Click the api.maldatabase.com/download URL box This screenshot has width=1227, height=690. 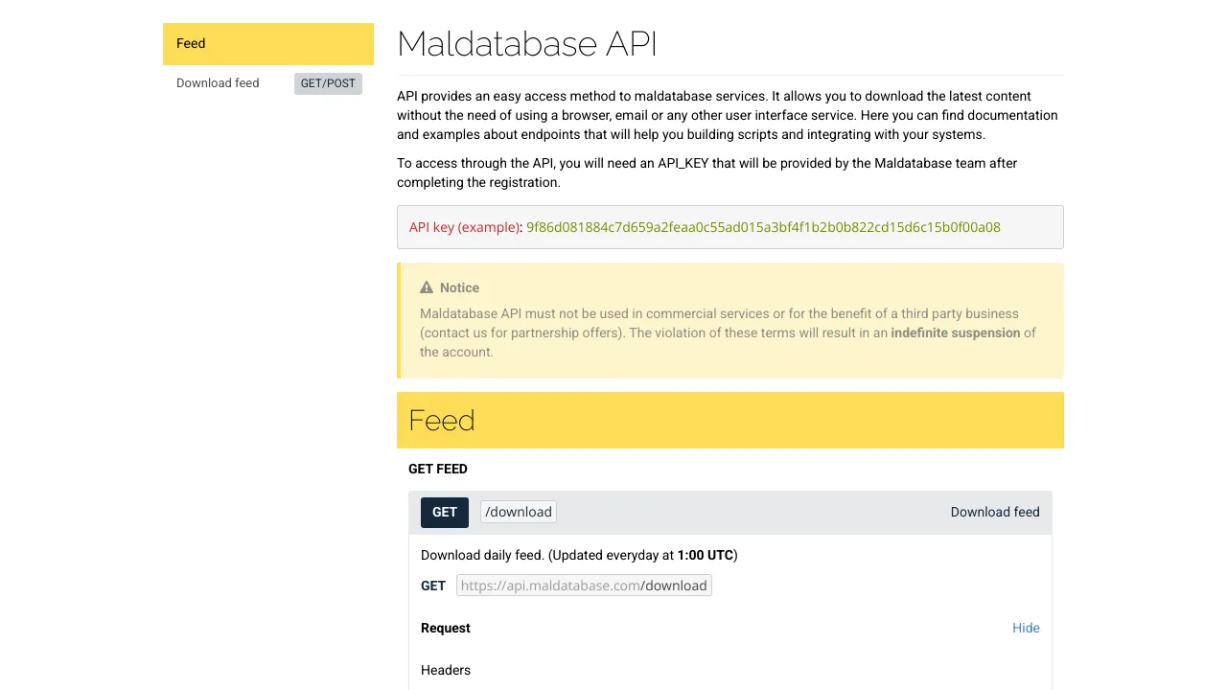[584, 586]
